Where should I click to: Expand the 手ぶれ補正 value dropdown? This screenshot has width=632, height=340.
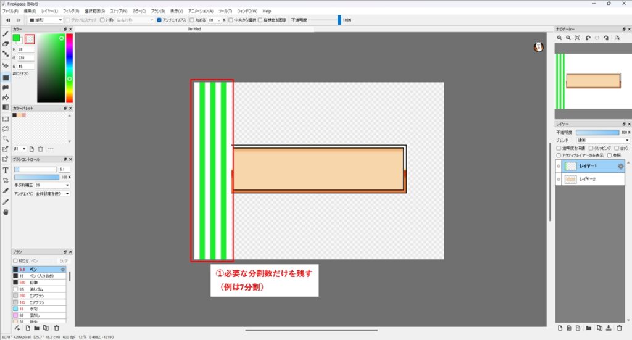[x=52, y=185]
